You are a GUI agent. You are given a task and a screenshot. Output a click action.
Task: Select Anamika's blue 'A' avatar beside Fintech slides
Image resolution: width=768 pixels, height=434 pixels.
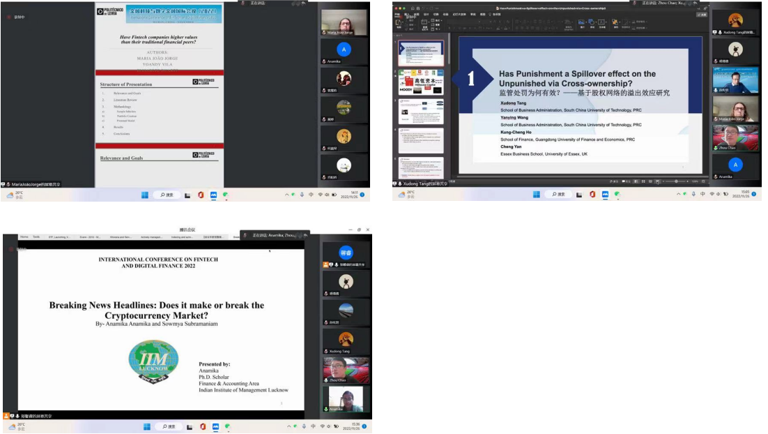coord(344,50)
